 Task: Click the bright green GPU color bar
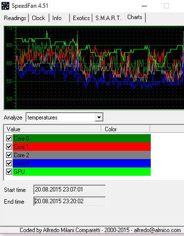[82, 172]
